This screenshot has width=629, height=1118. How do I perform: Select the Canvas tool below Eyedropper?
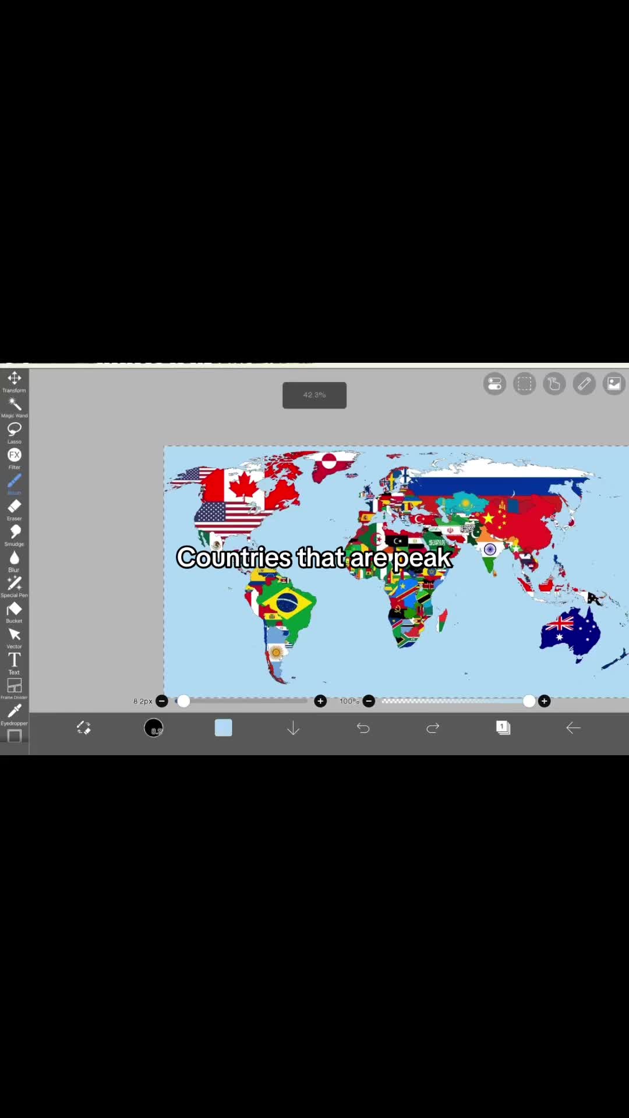click(14, 736)
